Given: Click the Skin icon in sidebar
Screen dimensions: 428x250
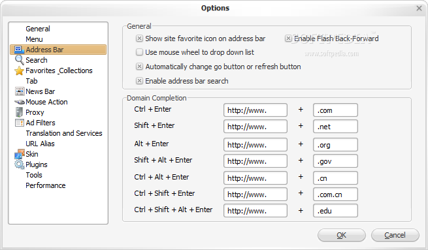Looking at the screenshot, I should pyautogui.click(x=20, y=154).
